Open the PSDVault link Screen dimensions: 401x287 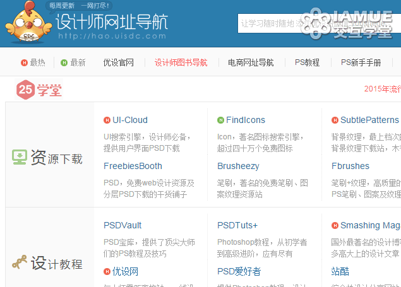click(123, 225)
